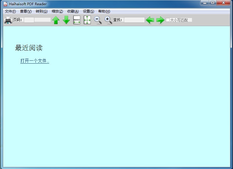Zoom out with the minus magnifier
This screenshot has width=233, height=169.
[x=98, y=20]
